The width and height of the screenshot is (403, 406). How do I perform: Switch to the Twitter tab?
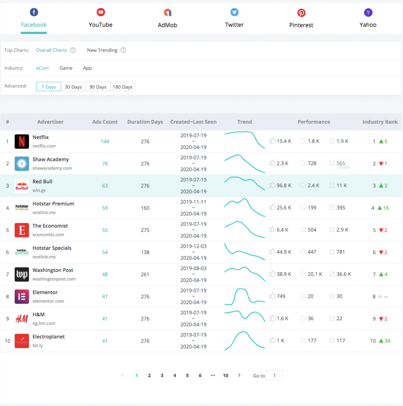234,25
